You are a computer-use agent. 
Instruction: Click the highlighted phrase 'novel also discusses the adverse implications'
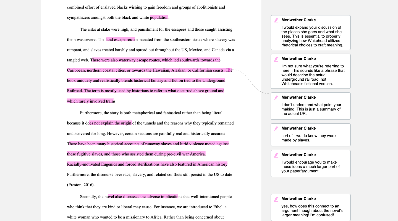pos(143,197)
